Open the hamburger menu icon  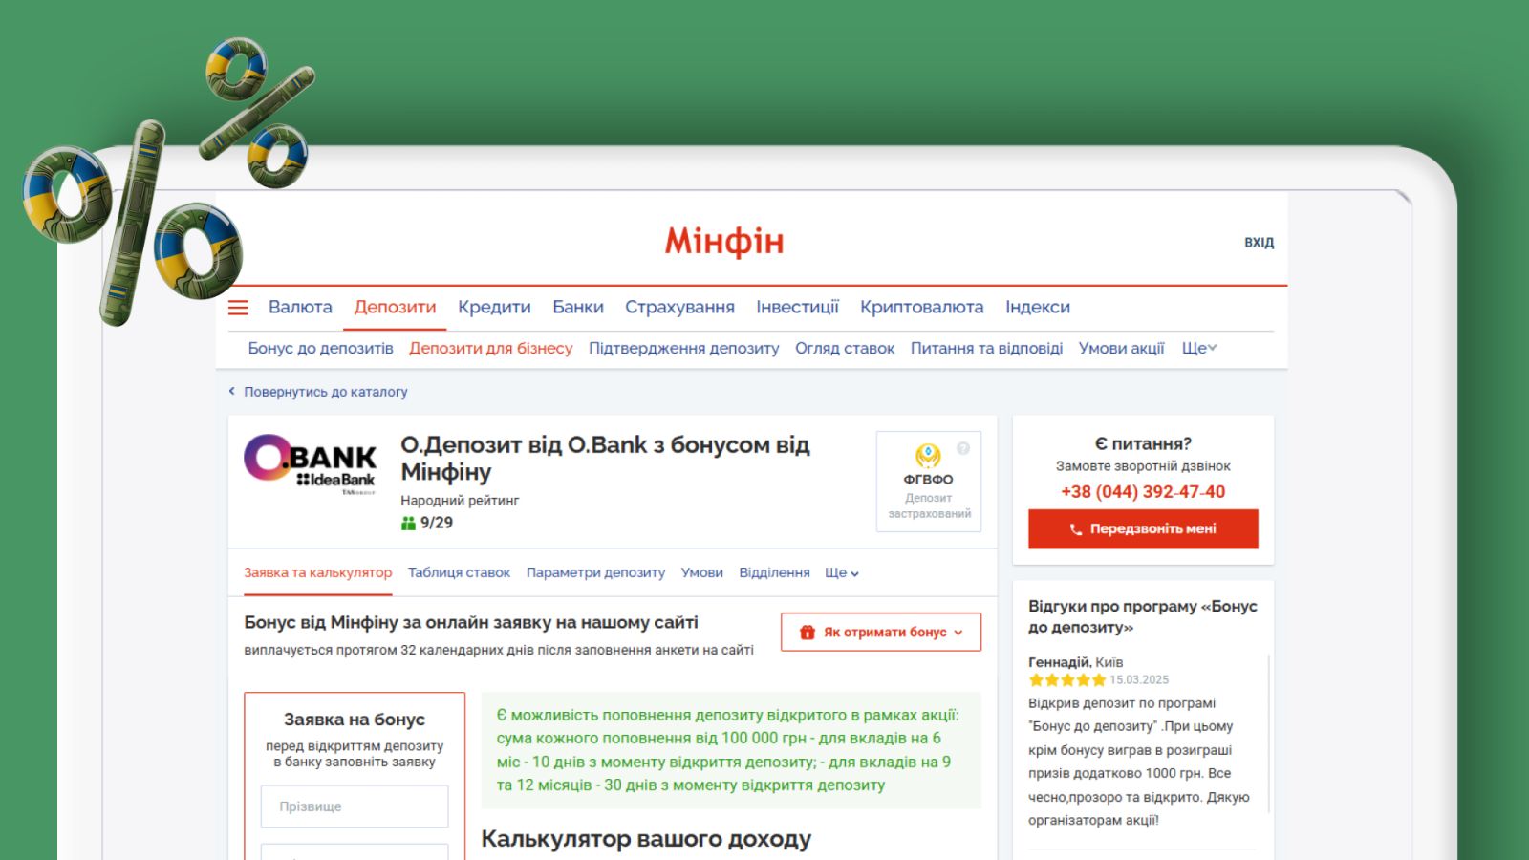tap(238, 308)
